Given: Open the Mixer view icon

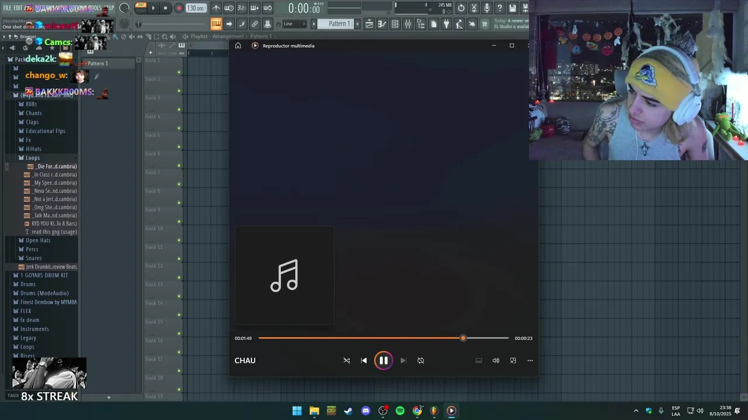Looking at the screenshot, I should pos(408,24).
